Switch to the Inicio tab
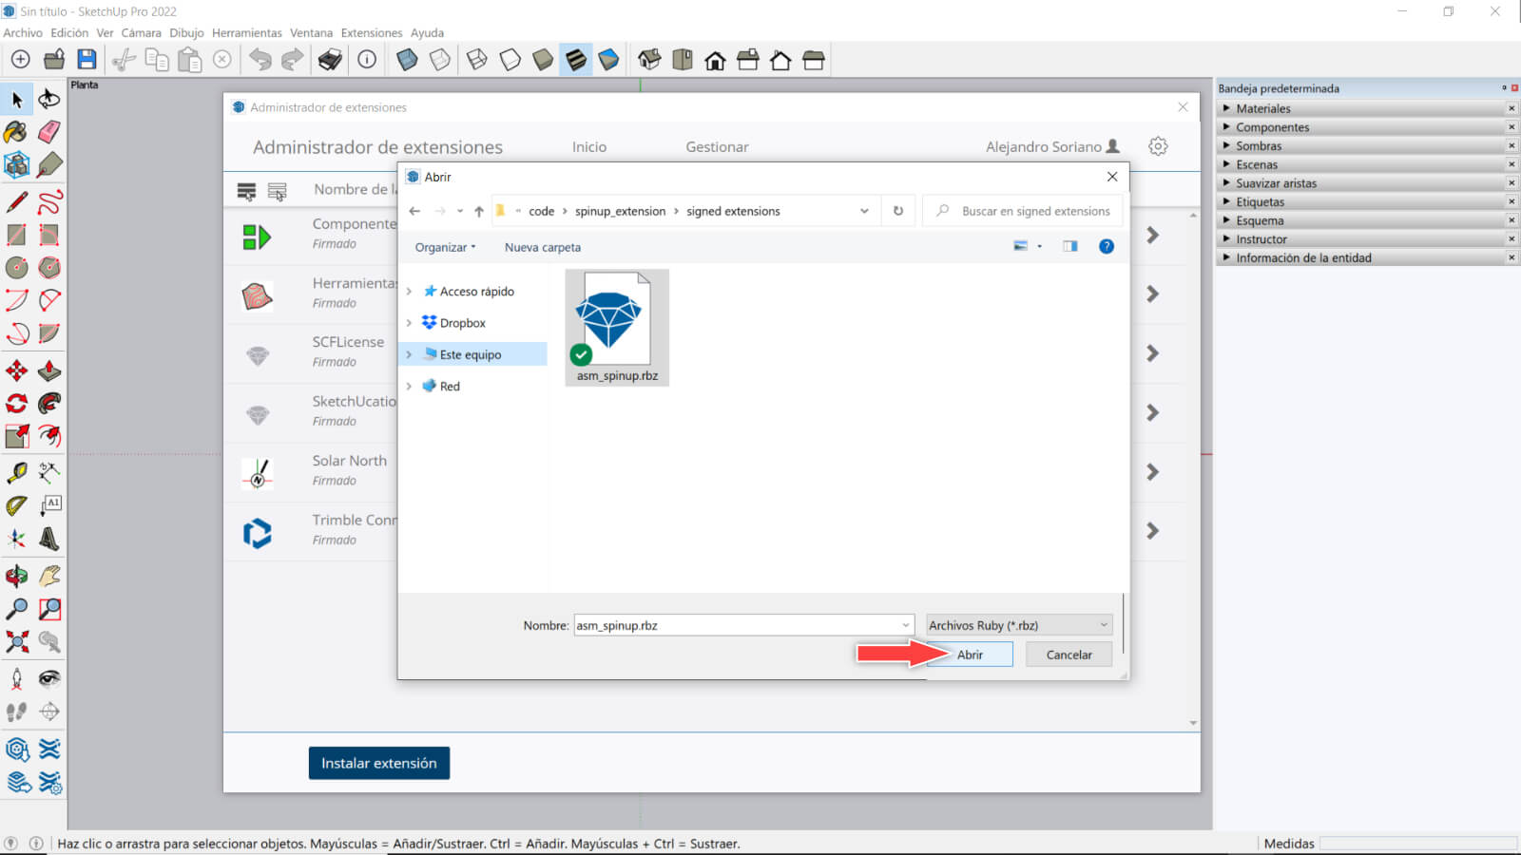This screenshot has width=1521, height=855. click(589, 146)
